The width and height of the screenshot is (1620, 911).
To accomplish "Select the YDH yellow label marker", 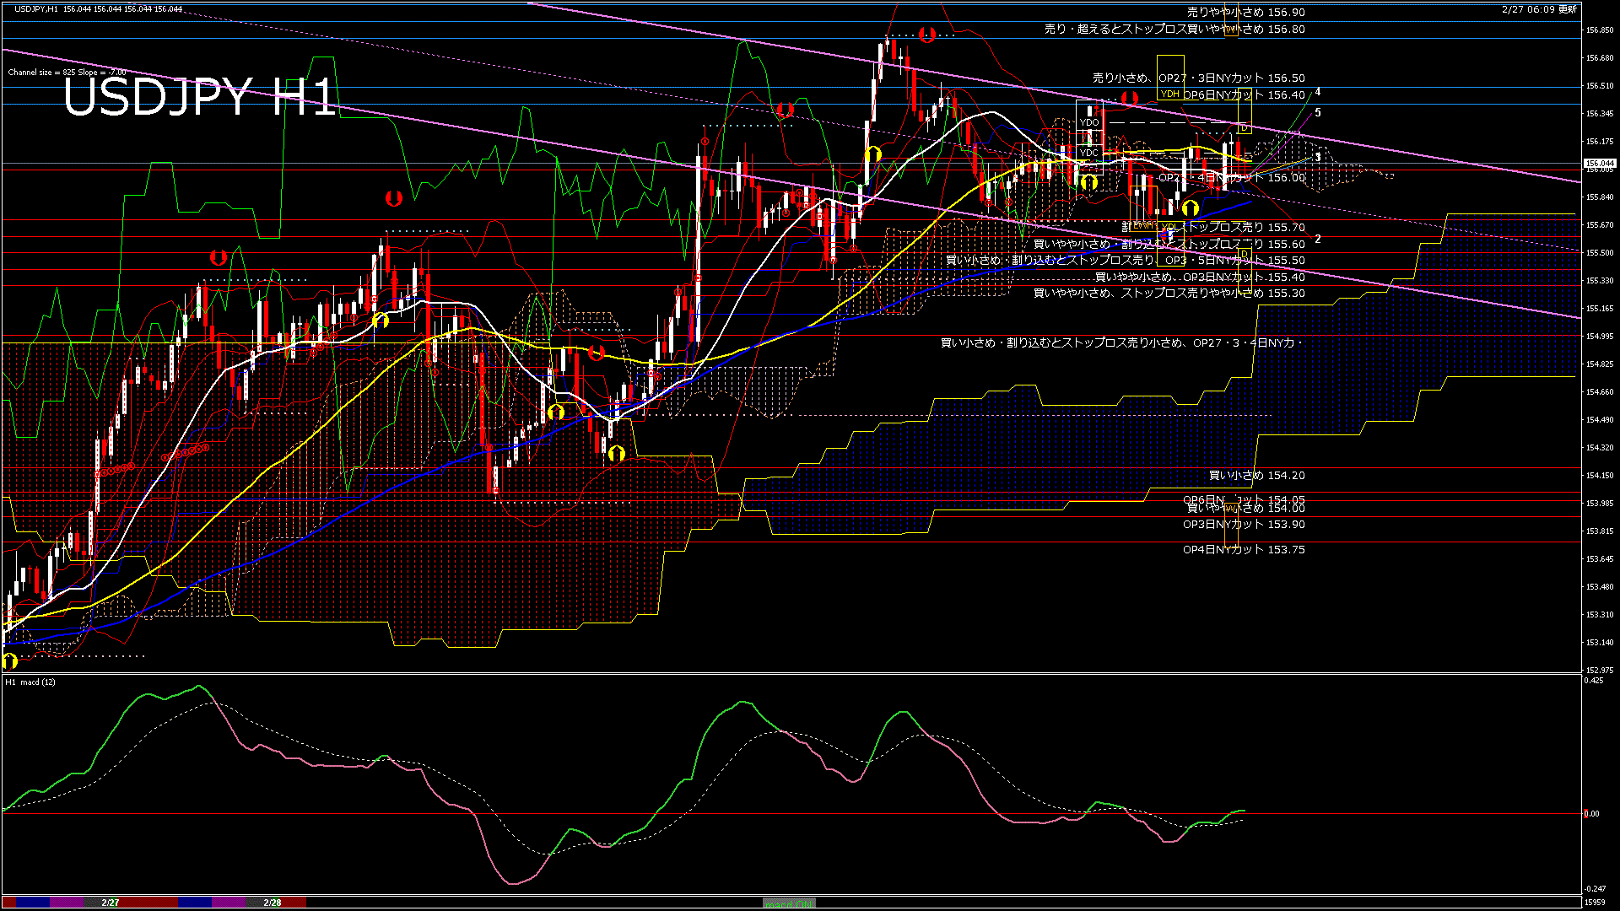I will [1169, 94].
